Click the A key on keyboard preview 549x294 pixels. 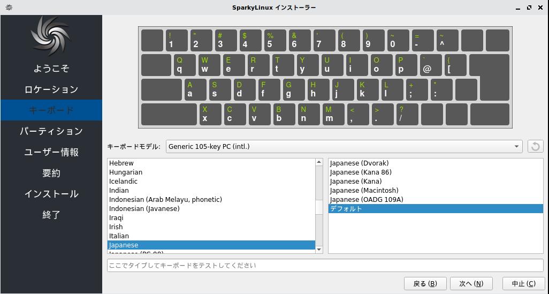pos(195,90)
